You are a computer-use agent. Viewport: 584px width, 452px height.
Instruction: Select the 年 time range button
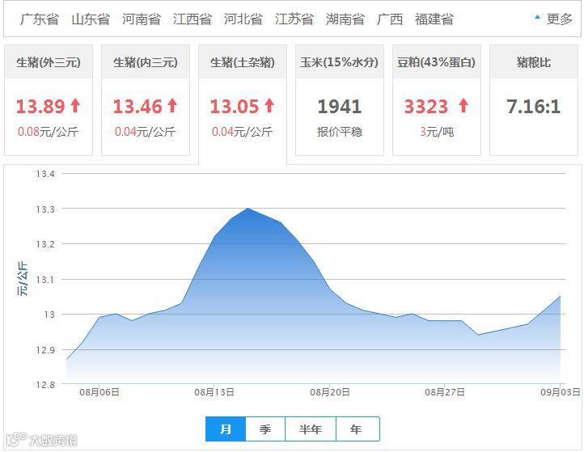click(358, 429)
